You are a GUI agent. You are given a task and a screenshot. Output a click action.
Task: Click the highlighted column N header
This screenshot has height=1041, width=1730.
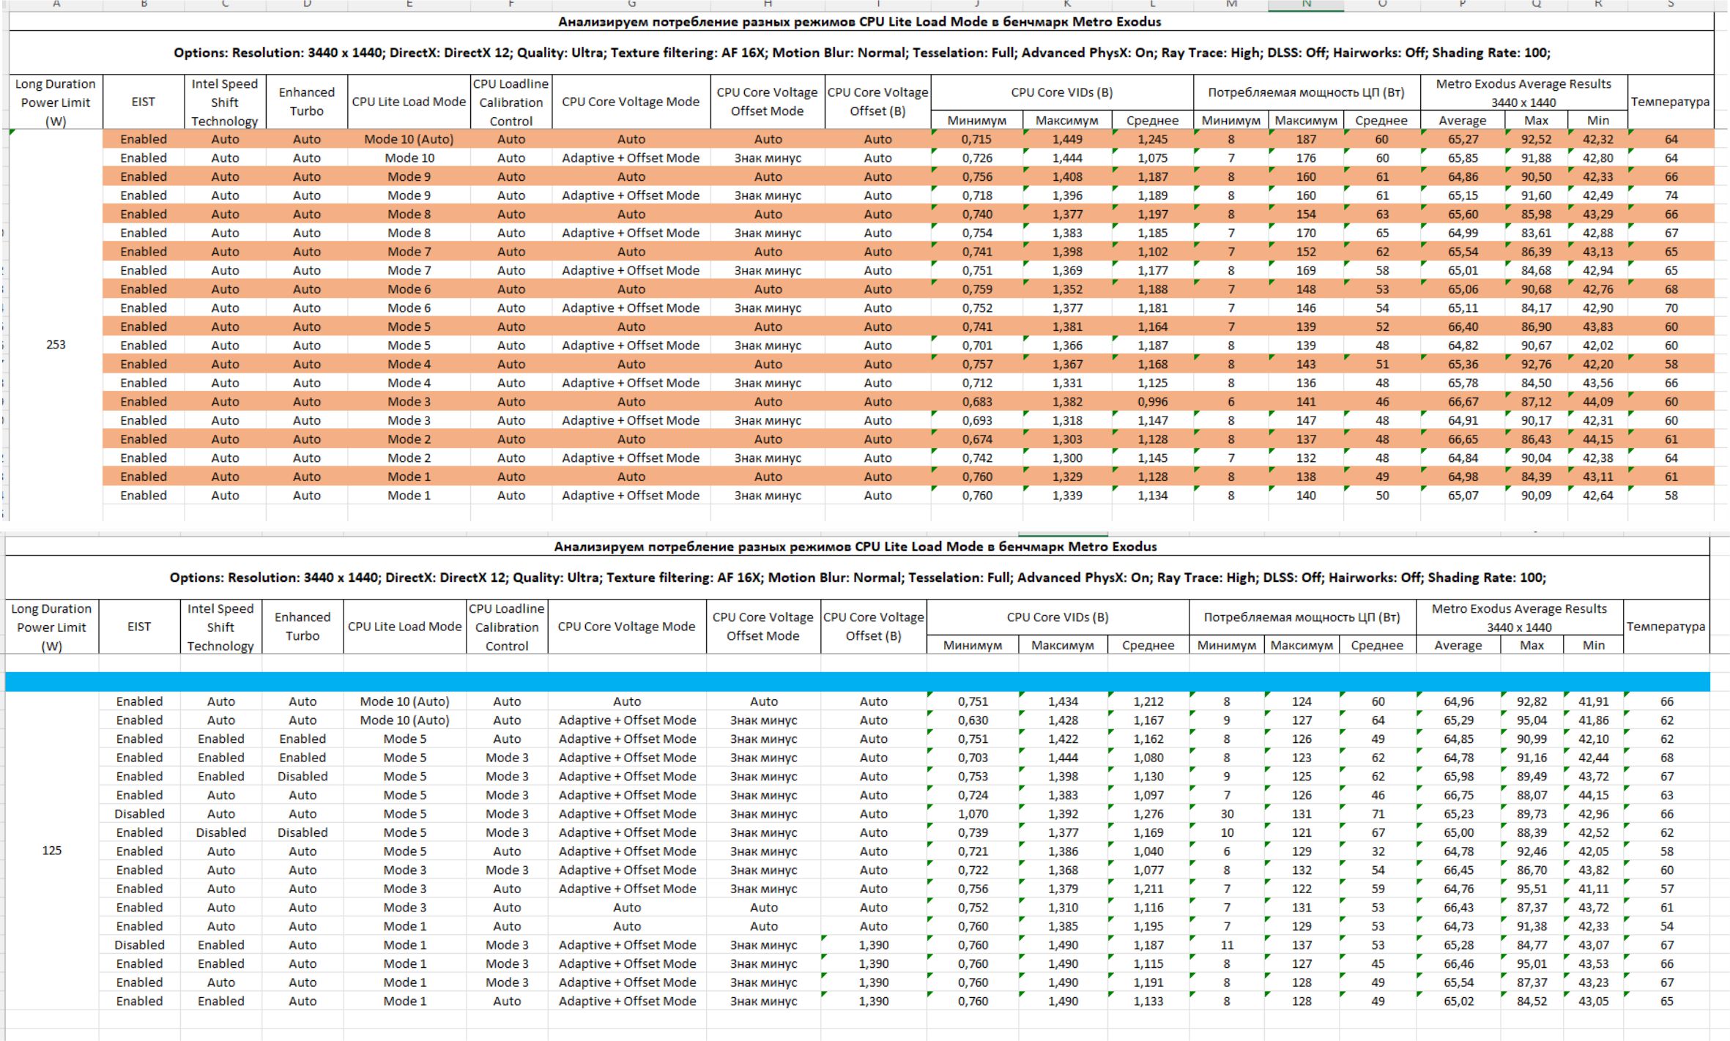click(x=1306, y=4)
